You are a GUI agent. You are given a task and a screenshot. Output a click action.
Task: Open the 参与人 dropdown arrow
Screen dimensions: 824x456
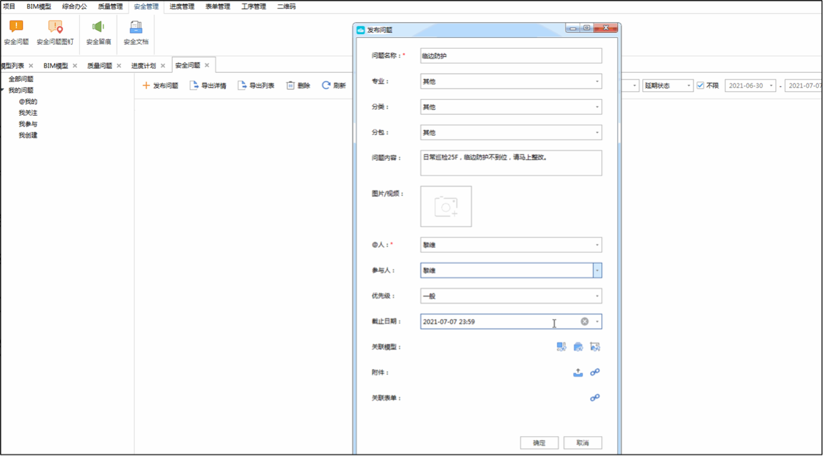(597, 271)
